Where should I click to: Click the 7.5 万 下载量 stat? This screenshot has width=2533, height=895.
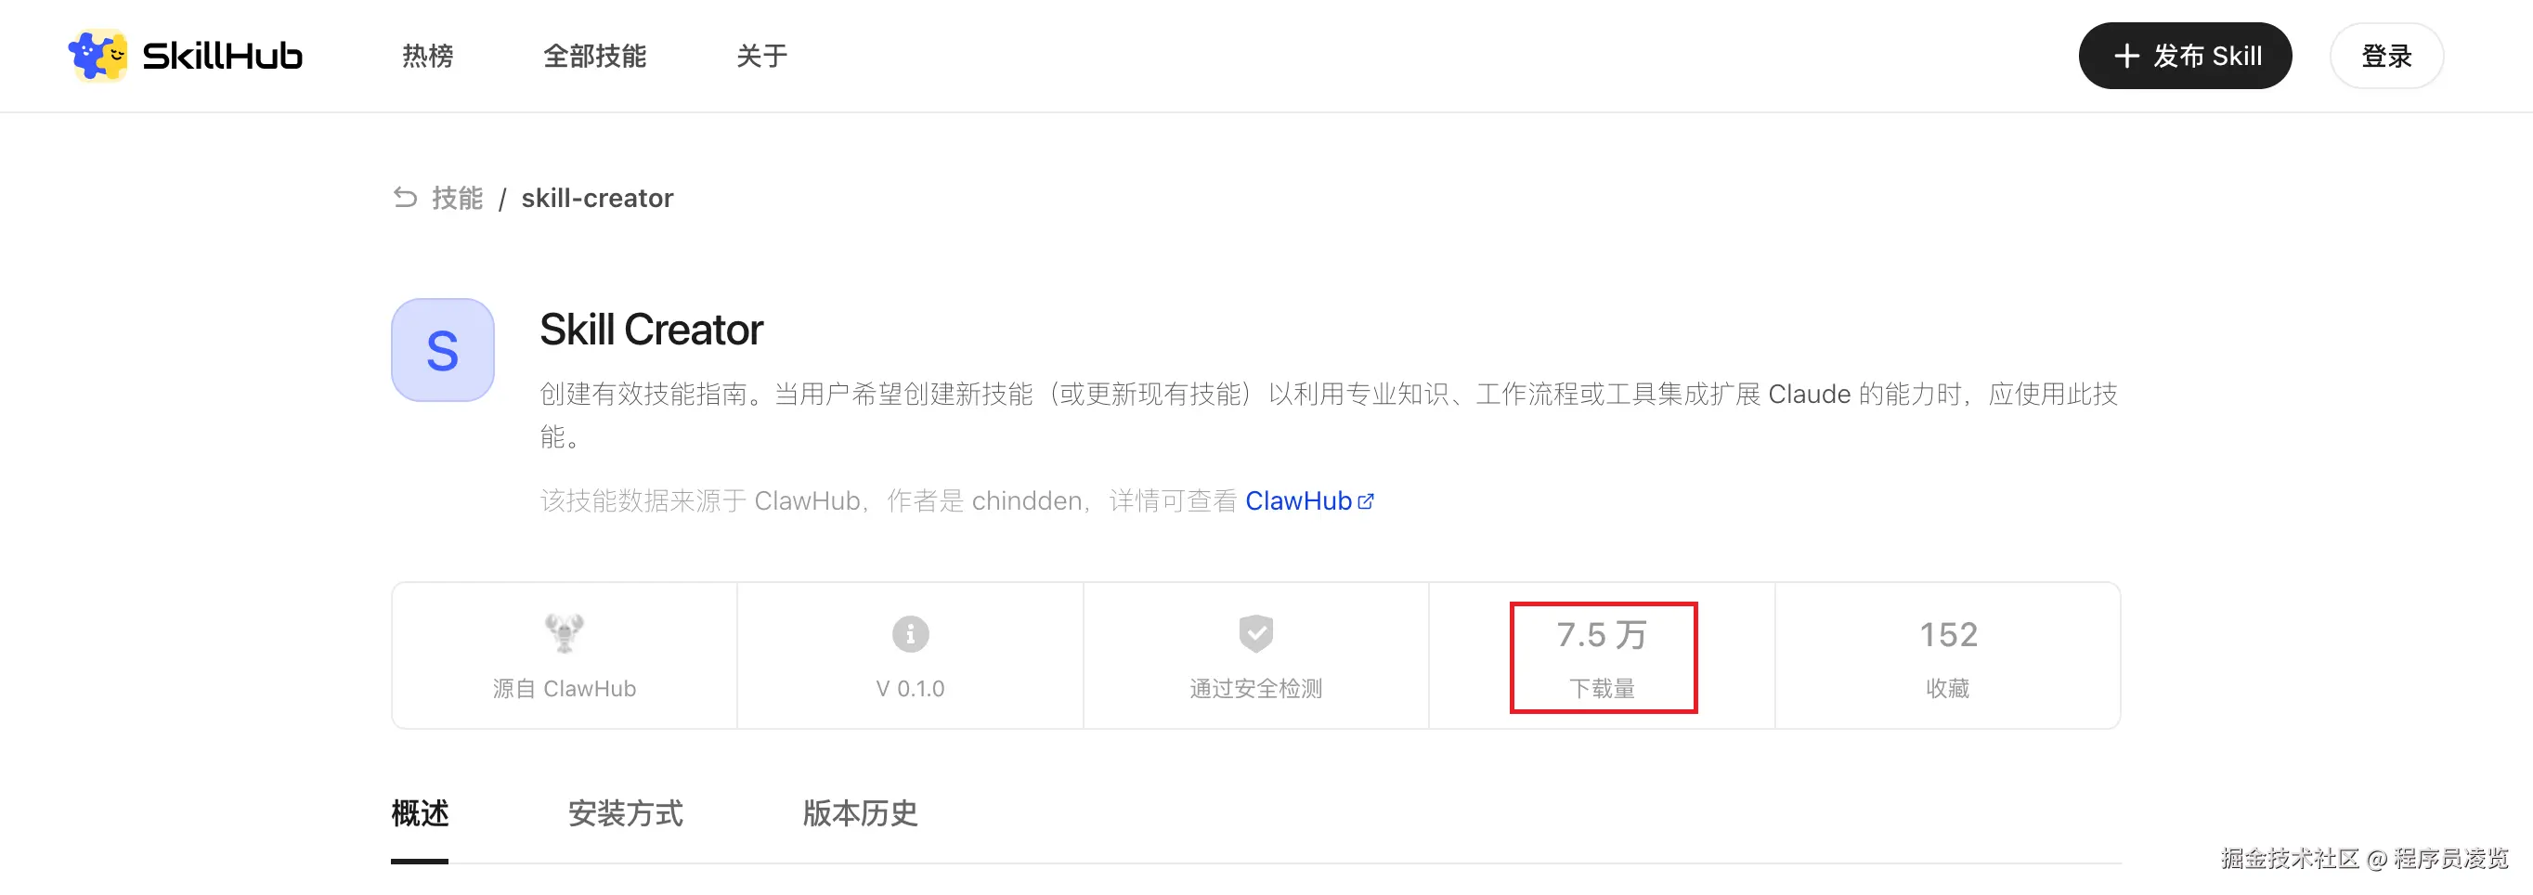[x=1603, y=657]
